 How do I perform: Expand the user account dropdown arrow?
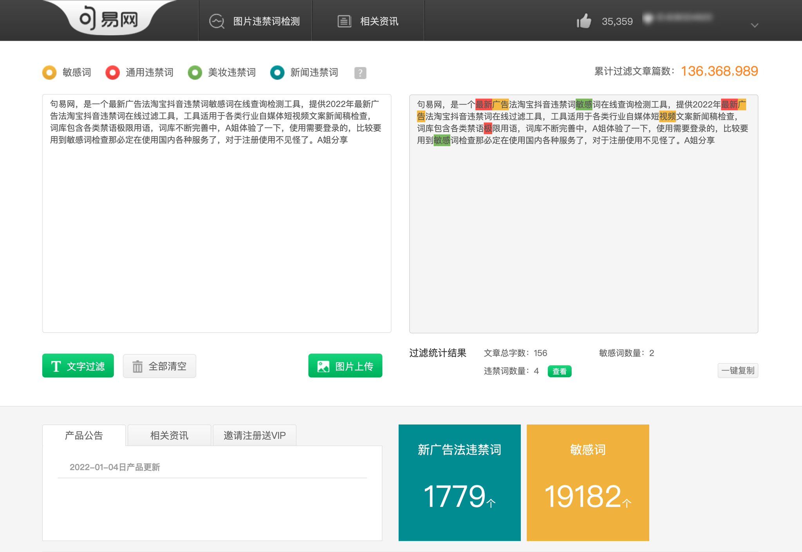755,25
